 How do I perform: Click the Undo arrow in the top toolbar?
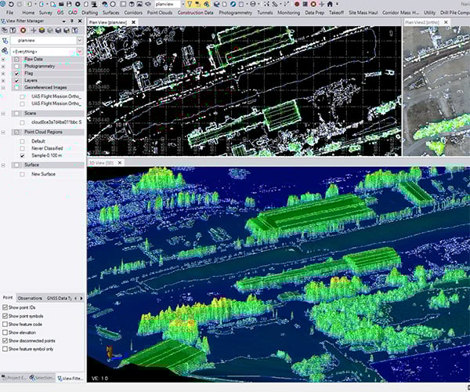[x=11, y=4]
